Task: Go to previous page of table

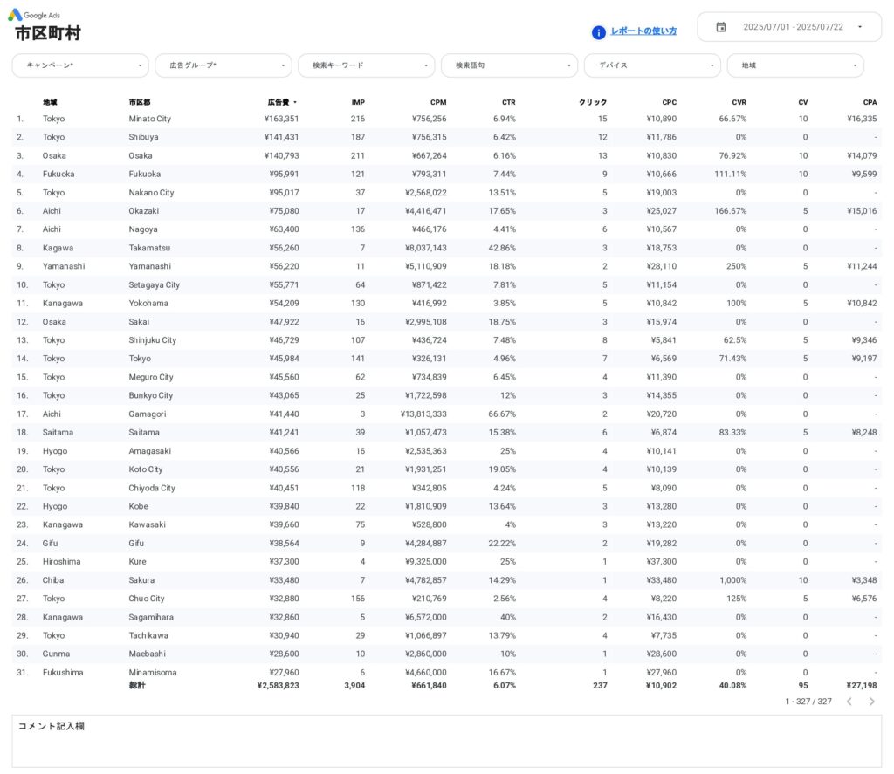Action: tap(849, 702)
